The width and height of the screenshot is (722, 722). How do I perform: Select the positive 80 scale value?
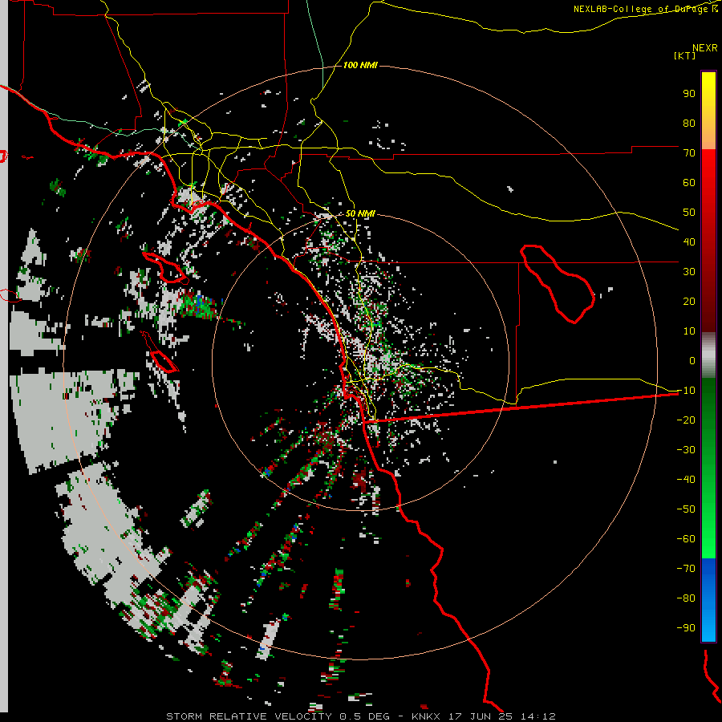(689, 123)
